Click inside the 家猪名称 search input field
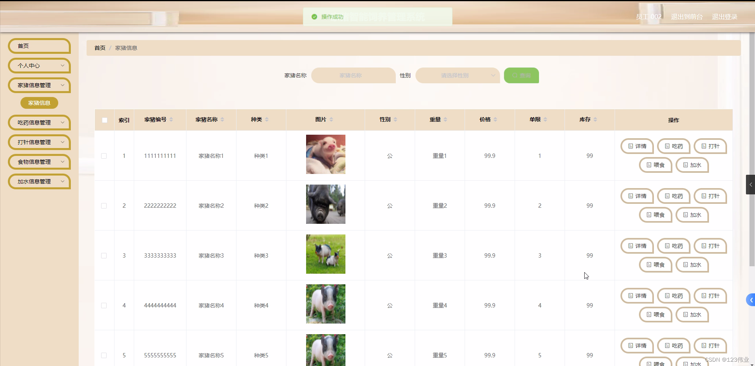Image resolution: width=755 pixels, height=366 pixels. click(x=353, y=75)
